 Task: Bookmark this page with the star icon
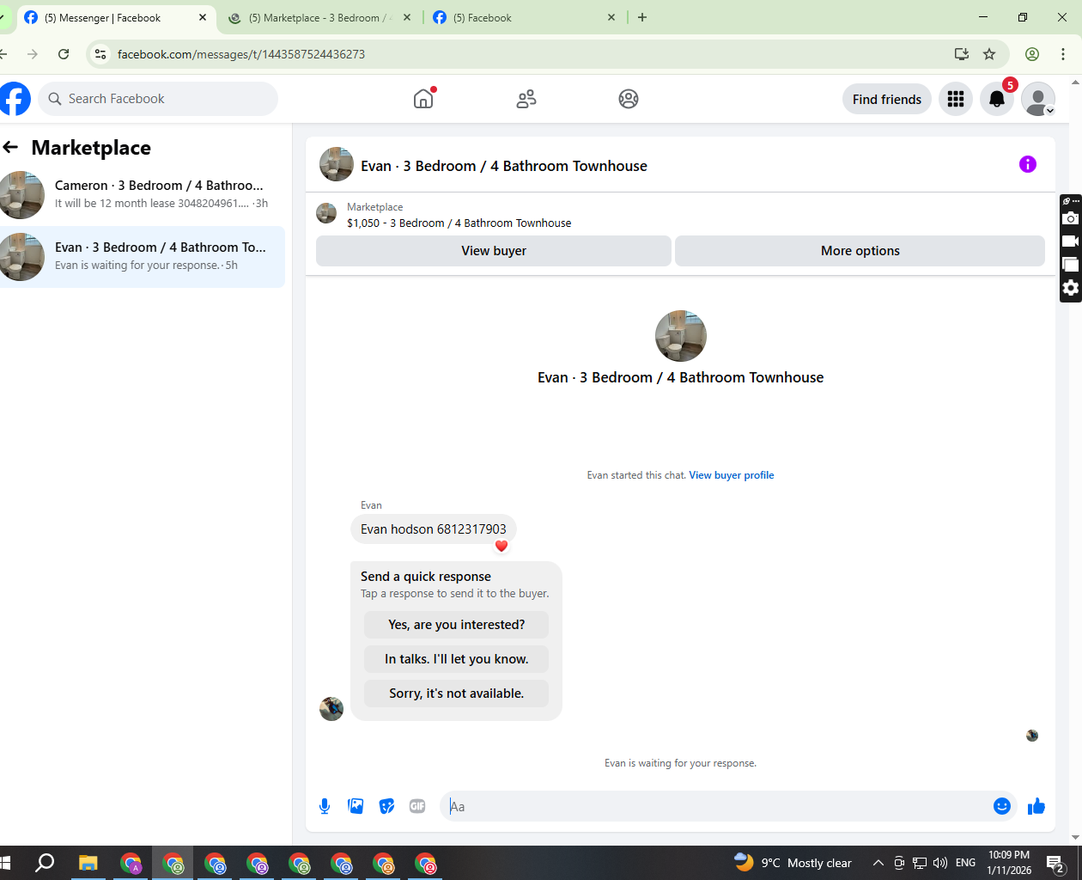[x=989, y=54]
